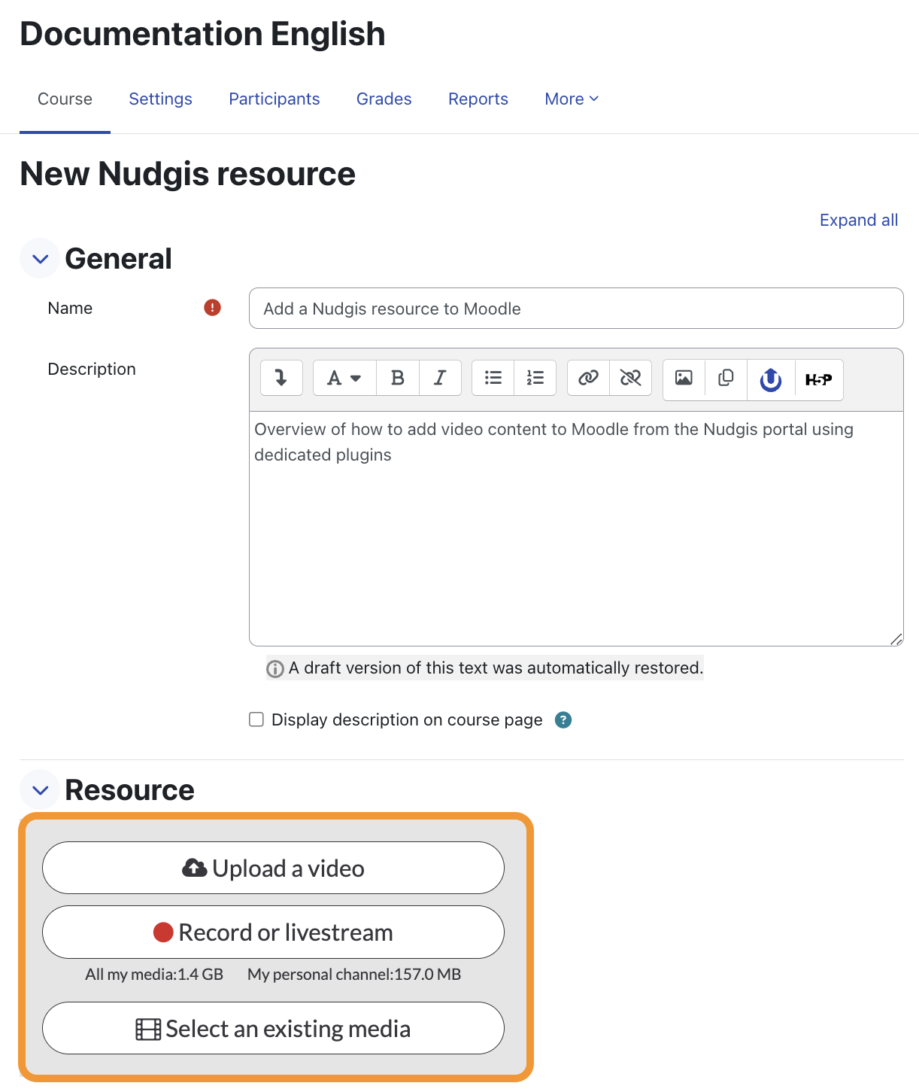This screenshot has width=919, height=1092.
Task: Open help for Display description option
Action: pyautogui.click(x=563, y=720)
